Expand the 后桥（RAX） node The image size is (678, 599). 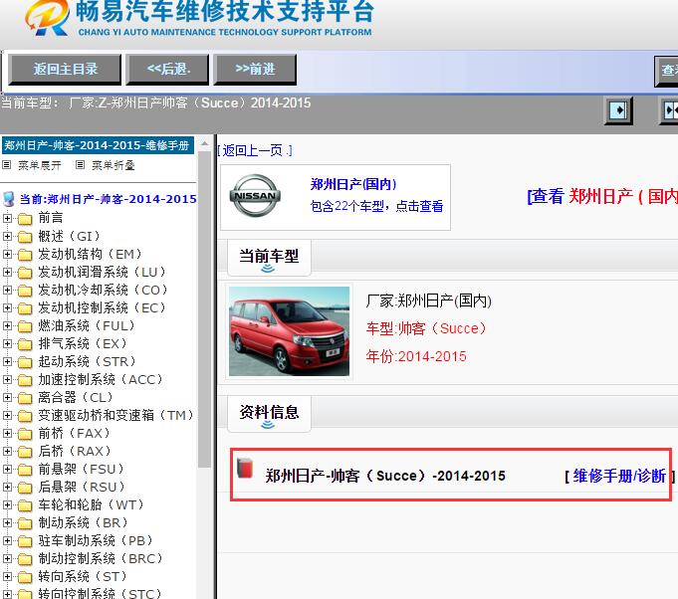click(x=7, y=451)
